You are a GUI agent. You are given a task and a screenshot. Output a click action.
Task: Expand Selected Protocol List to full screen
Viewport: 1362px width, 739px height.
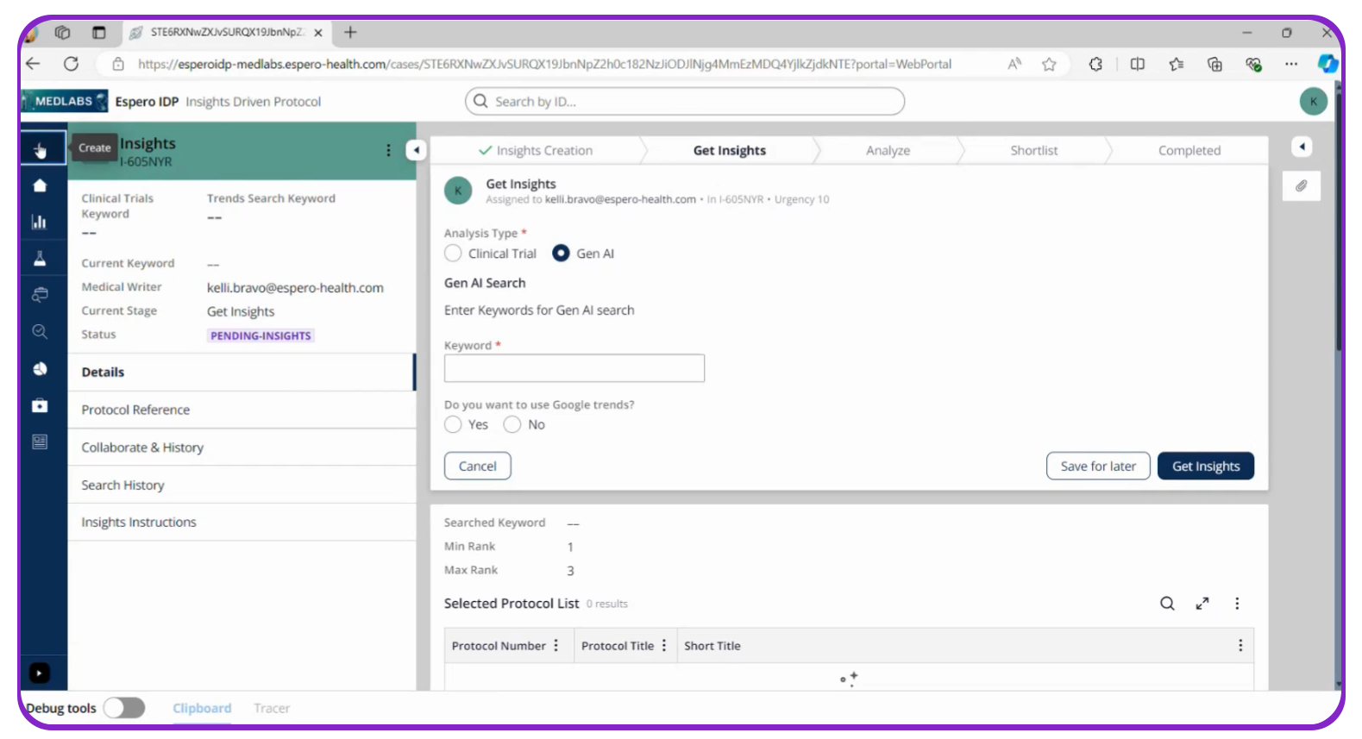pyautogui.click(x=1202, y=604)
